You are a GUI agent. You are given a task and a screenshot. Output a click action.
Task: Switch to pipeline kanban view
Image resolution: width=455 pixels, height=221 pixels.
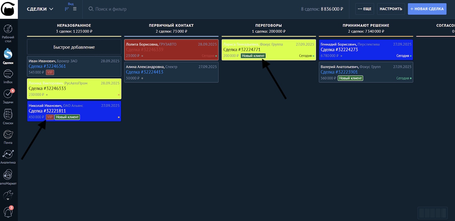67,9
